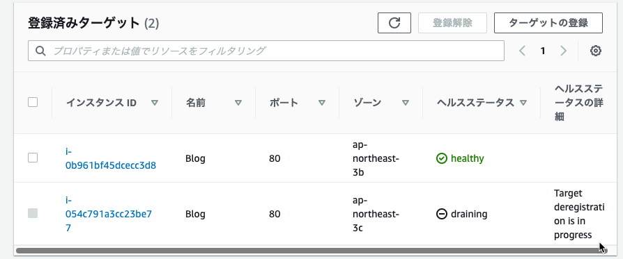The width and height of the screenshot is (623, 259).
Task: Open table preferences gear icon
Action: pos(595,51)
